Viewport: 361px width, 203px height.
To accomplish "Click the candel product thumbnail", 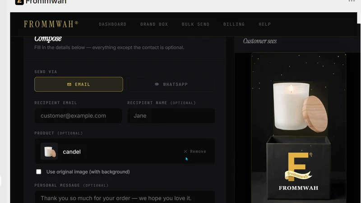I will (49, 151).
